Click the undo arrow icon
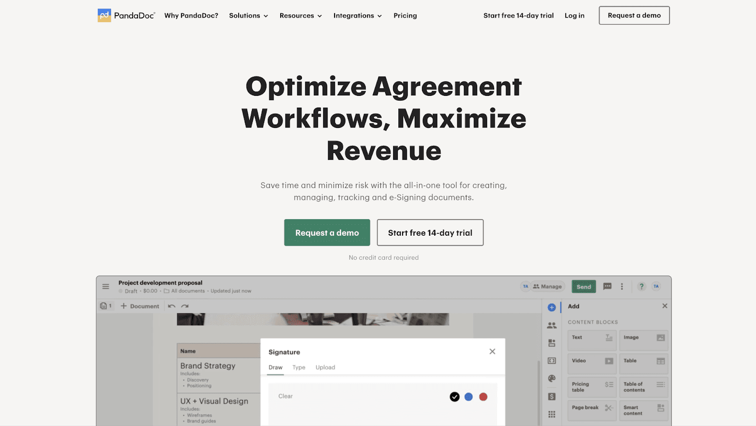Viewport: 756px width, 426px height. (x=172, y=306)
